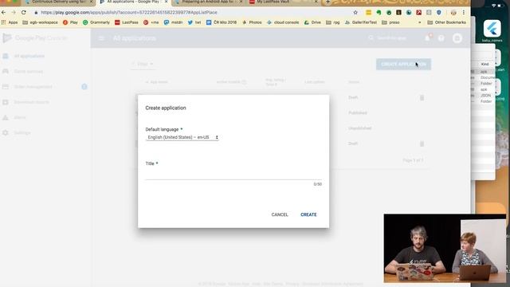This screenshot has width=510, height=287.
Task: Show hidden bookmarks via overflow chevron
Action: 419,22
